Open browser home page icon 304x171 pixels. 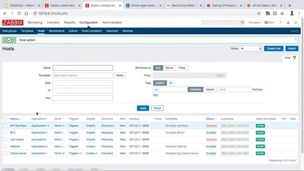[x=26, y=13]
